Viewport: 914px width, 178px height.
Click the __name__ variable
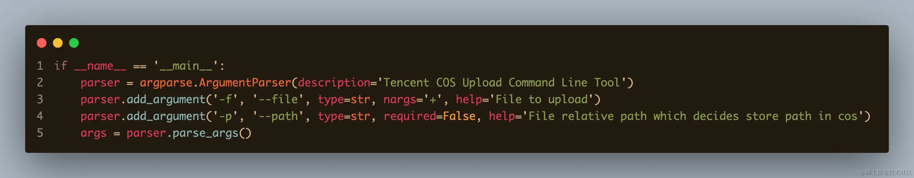[x=100, y=65]
